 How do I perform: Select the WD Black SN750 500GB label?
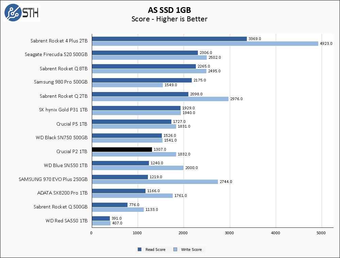pos(62,137)
